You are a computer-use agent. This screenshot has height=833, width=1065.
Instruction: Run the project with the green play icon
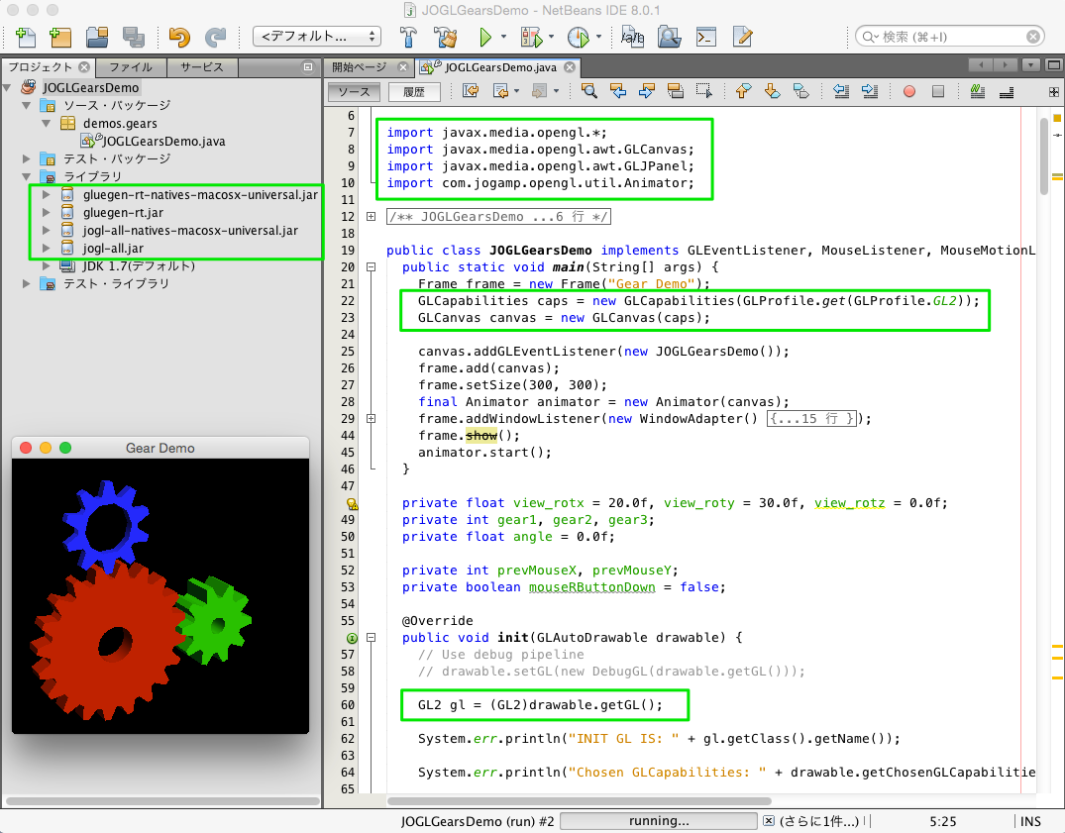485,37
